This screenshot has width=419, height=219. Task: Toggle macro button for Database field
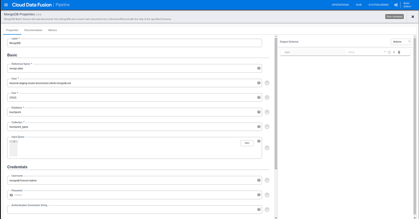267,112
